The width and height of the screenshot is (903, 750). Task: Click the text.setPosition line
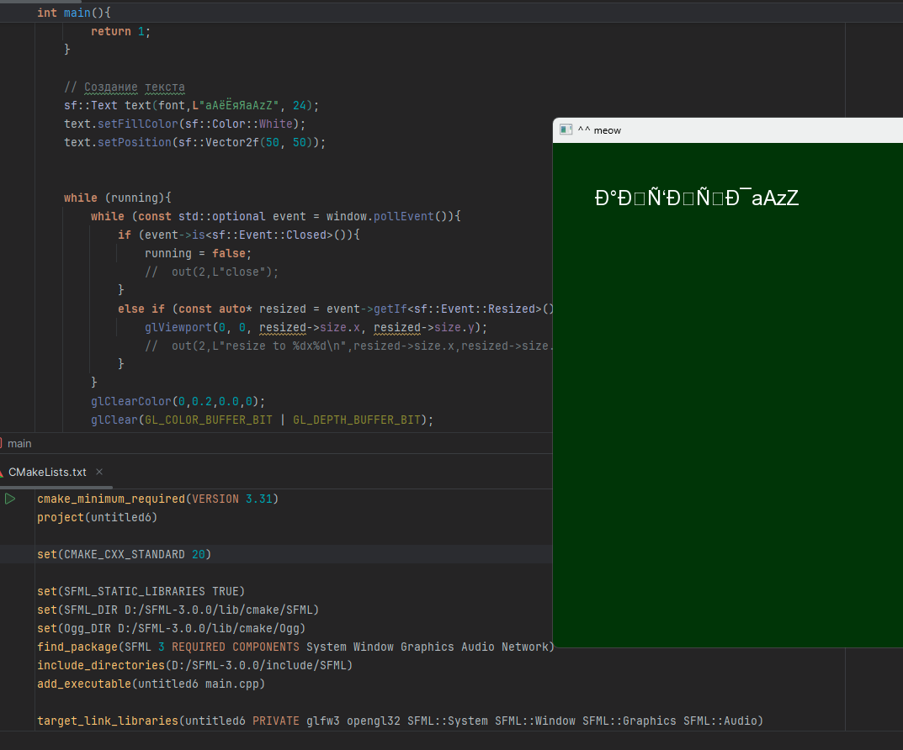point(194,142)
